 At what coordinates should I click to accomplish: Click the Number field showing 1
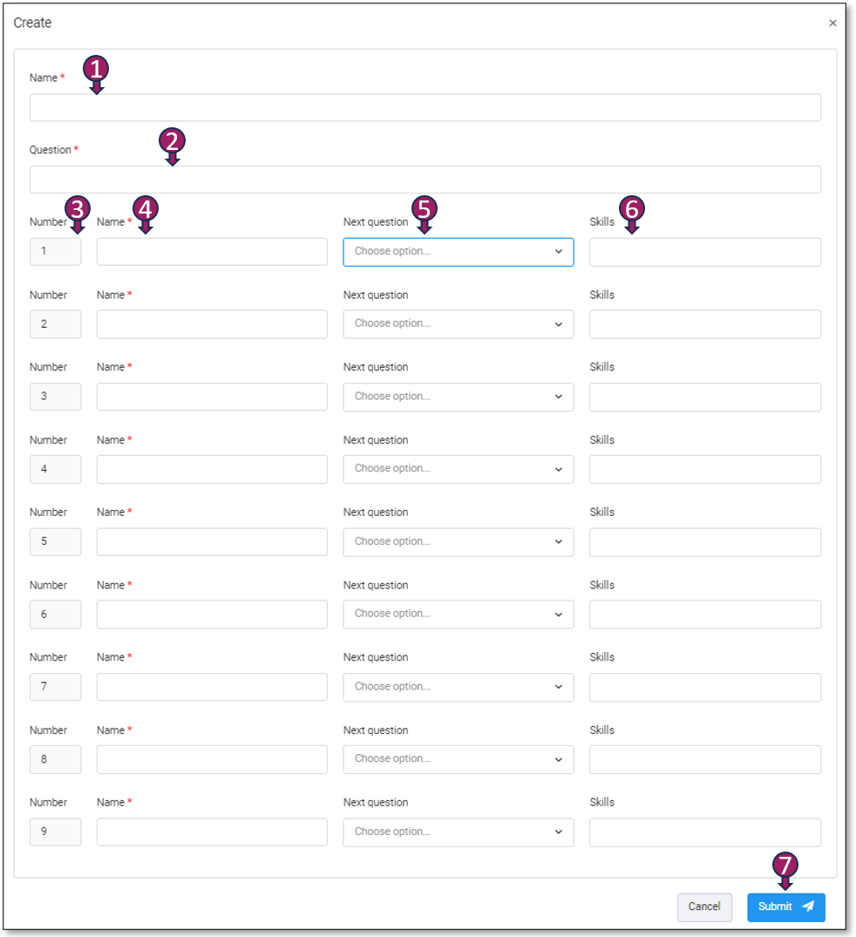click(55, 251)
